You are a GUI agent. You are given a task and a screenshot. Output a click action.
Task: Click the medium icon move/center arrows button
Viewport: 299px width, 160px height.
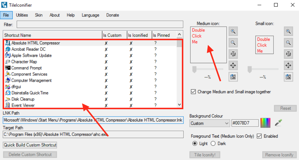pos(233,65)
